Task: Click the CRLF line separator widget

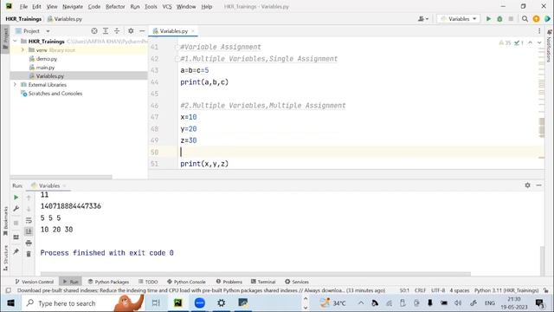Action: pyautogui.click(x=420, y=290)
